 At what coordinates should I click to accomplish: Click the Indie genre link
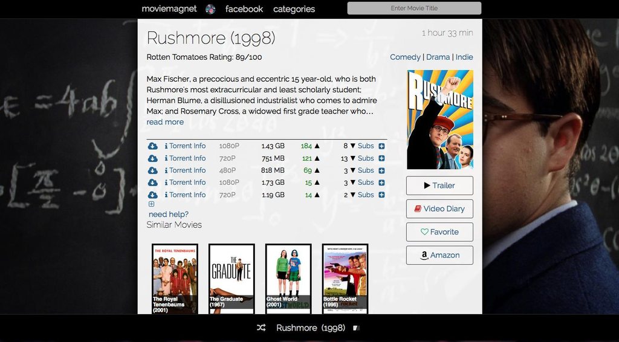[x=464, y=57]
